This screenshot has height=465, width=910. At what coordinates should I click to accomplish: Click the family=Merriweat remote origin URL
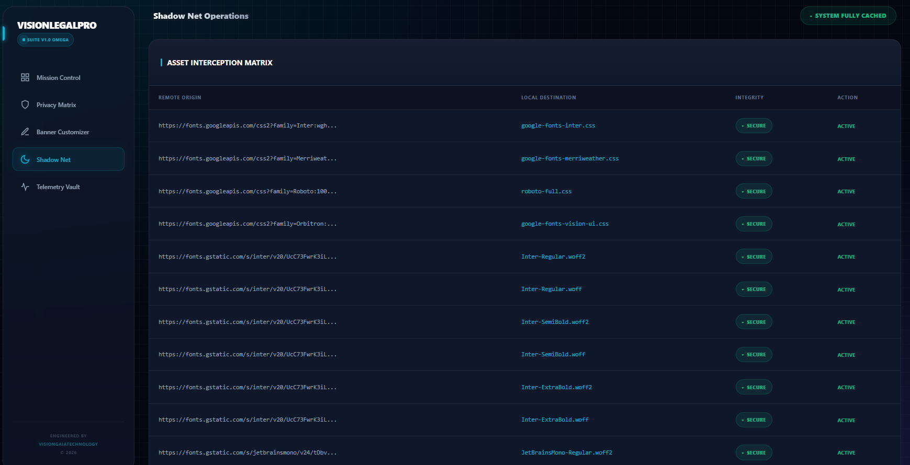click(x=248, y=158)
